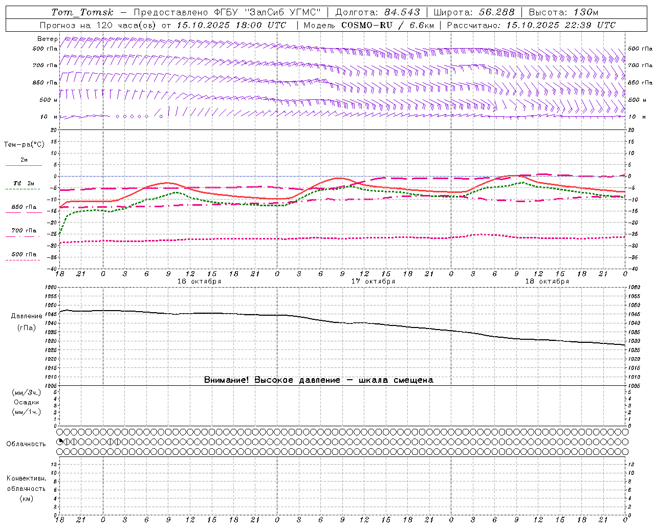The height and width of the screenshot is (524, 655).
Task: Click the Долгота: 84.543 value
Action: [x=378, y=12]
